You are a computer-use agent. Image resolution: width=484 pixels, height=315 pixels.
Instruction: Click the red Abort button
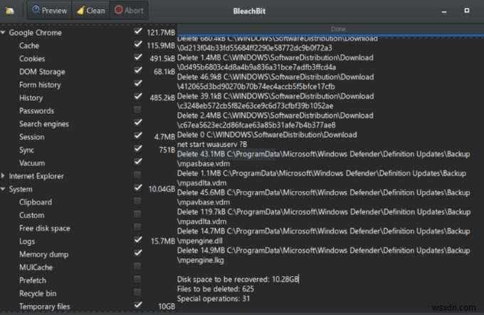pos(129,11)
